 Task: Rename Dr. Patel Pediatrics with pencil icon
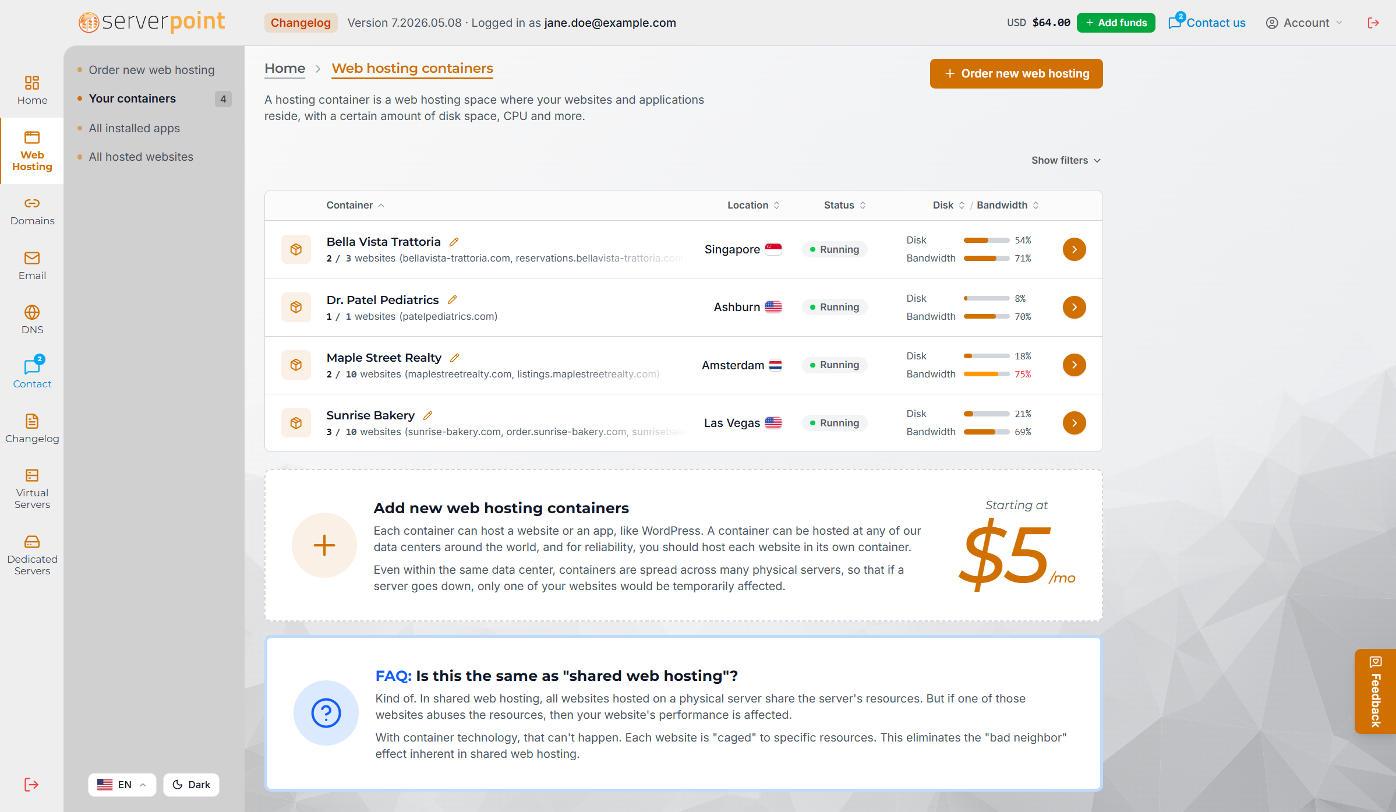point(452,300)
